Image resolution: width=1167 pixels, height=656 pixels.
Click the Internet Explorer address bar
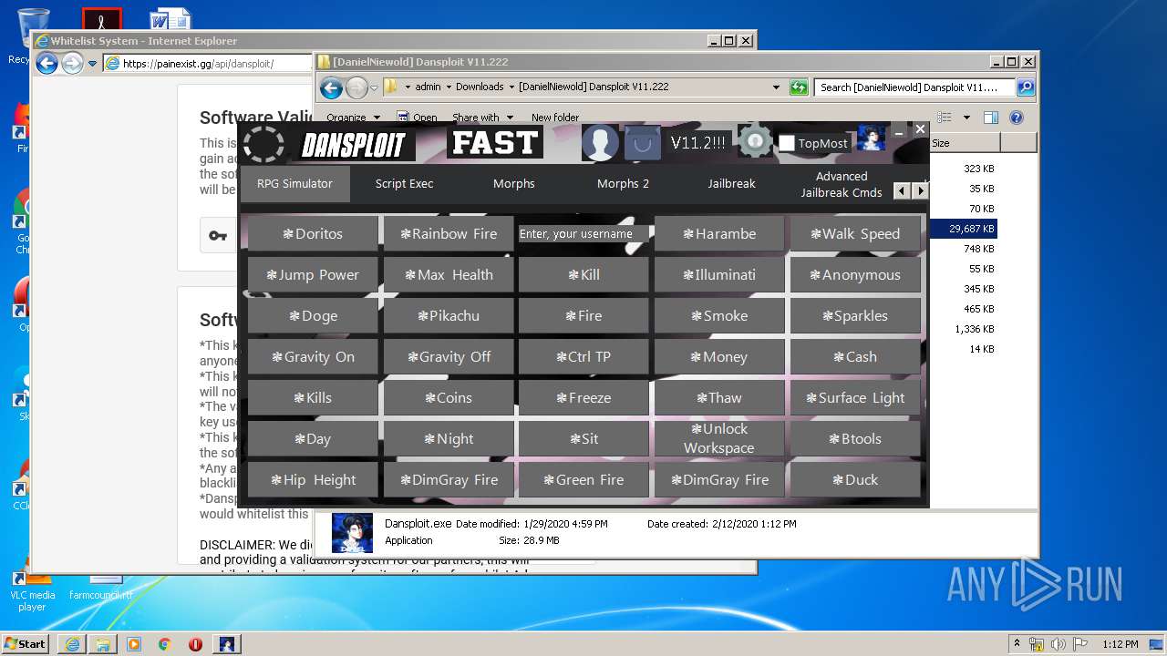click(x=208, y=64)
